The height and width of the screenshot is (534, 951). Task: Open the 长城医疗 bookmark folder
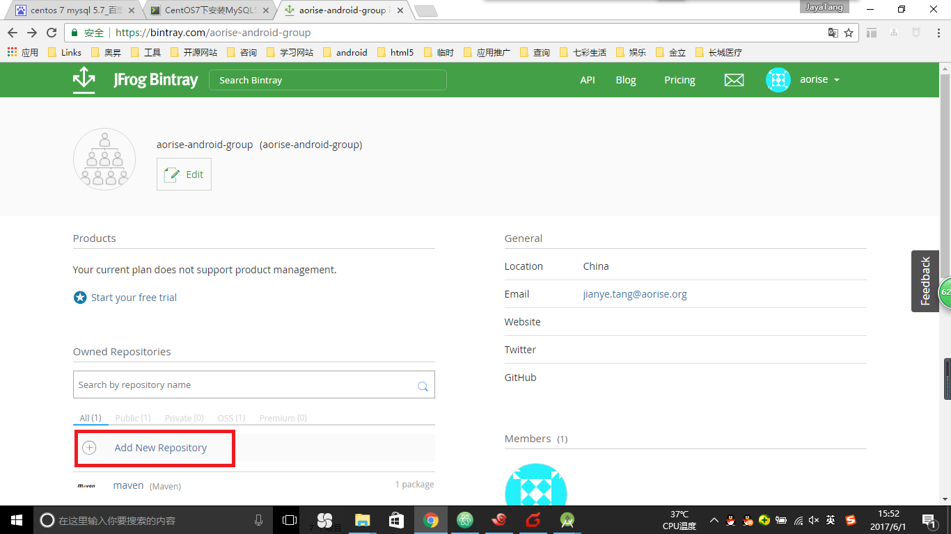718,52
